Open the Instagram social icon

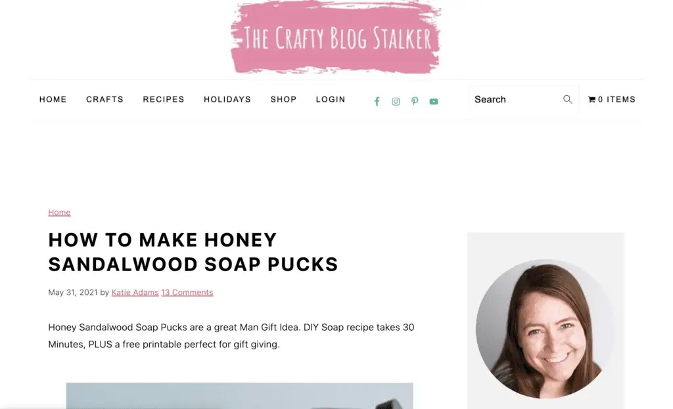396,101
